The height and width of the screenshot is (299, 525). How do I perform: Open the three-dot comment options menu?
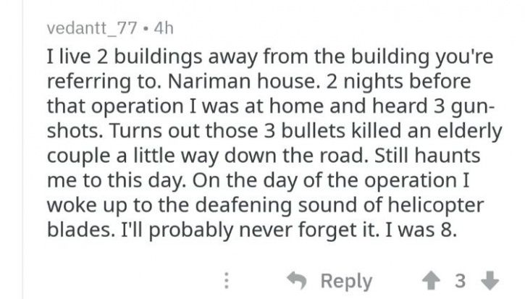(x=227, y=281)
